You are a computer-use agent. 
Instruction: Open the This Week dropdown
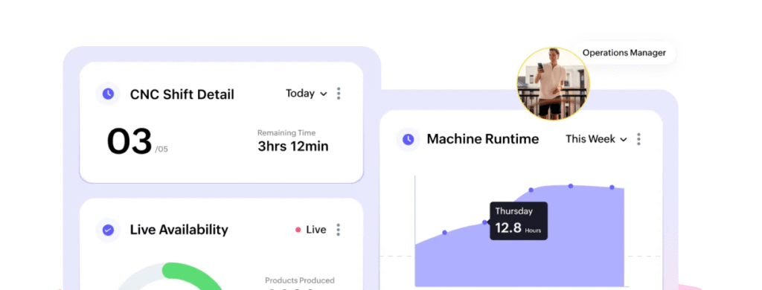597,139
